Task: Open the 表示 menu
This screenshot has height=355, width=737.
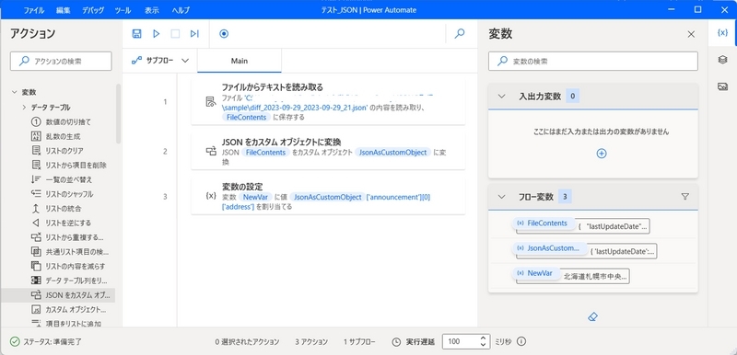Action: pyautogui.click(x=152, y=10)
